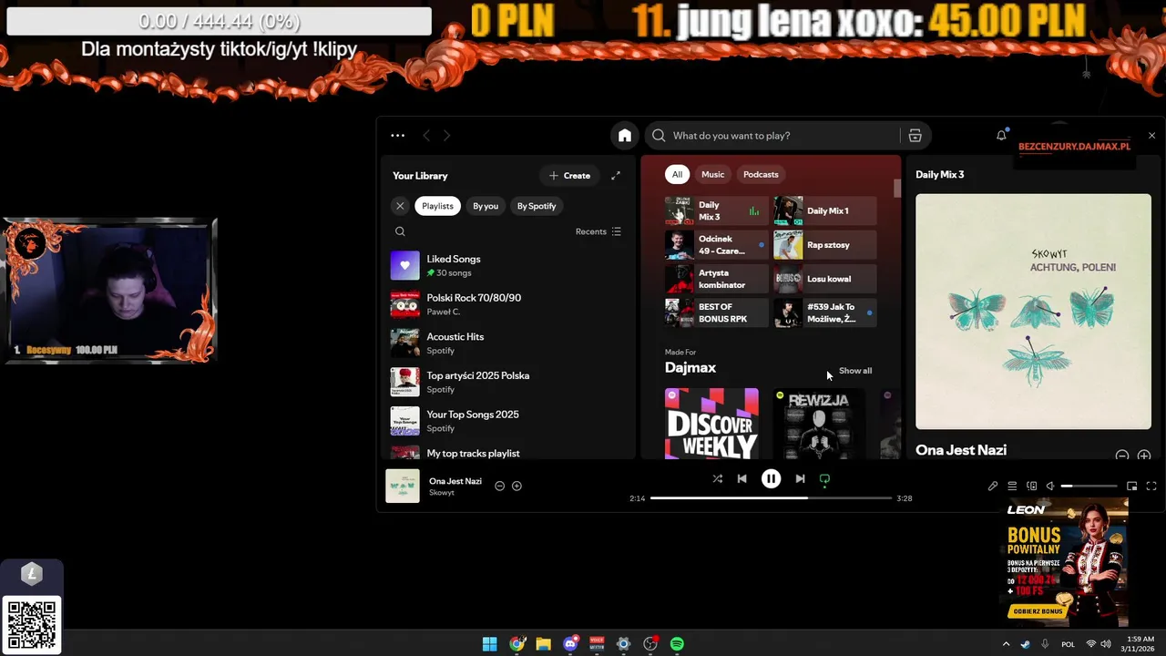This screenshot has height=656, width=1166.
Task: Open the Artysta kombinator tile
Action: click(x=717, y=279)
